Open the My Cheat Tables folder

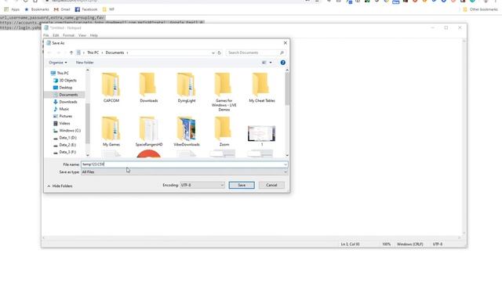(262, 87)
